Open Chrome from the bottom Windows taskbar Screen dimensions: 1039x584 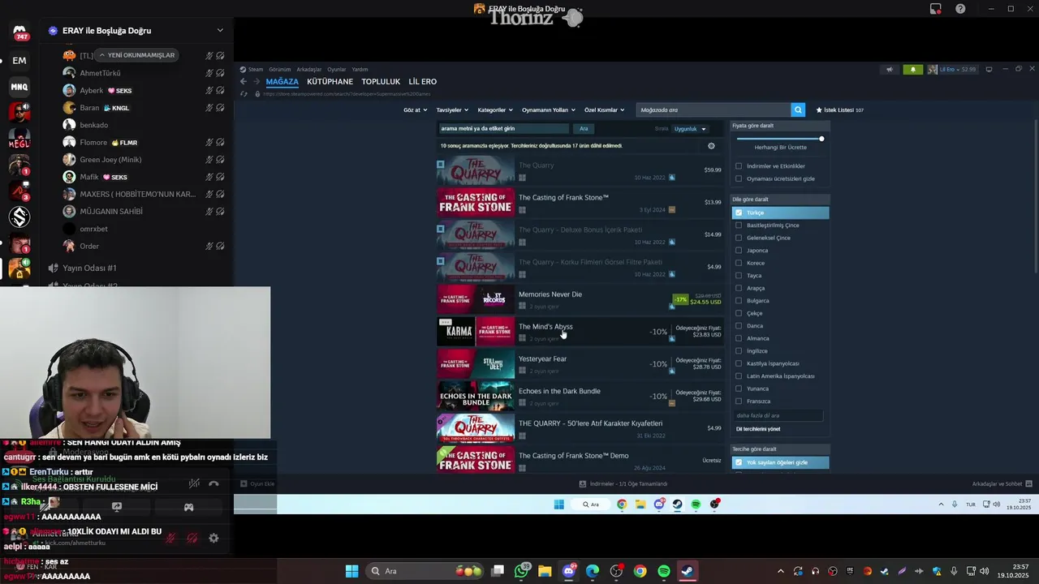click(640, 571)
